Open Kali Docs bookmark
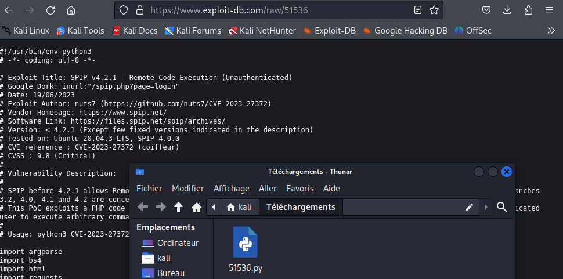 click(135, 31)
